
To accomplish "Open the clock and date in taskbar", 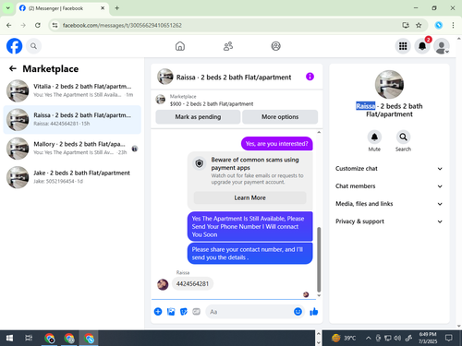I will pos(428,338).
